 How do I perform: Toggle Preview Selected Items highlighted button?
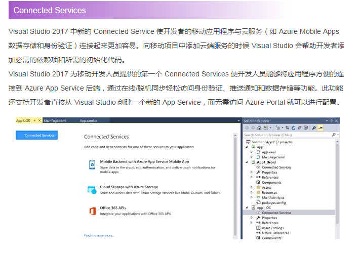click(320, 128)
